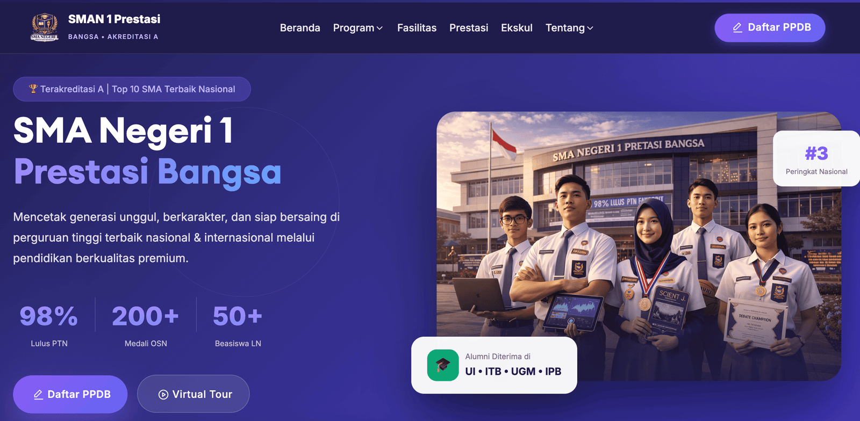Click the #3 Peringkat Nasional card
The width and height of the screenshot is (860, 421).
pyautogui.click(x=816, y=159)
